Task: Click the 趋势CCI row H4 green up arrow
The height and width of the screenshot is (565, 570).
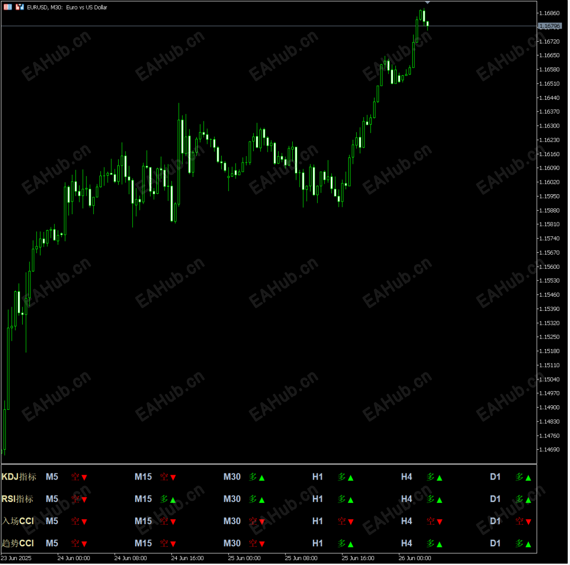Action: pyautogui.click(x=440, y=544)
